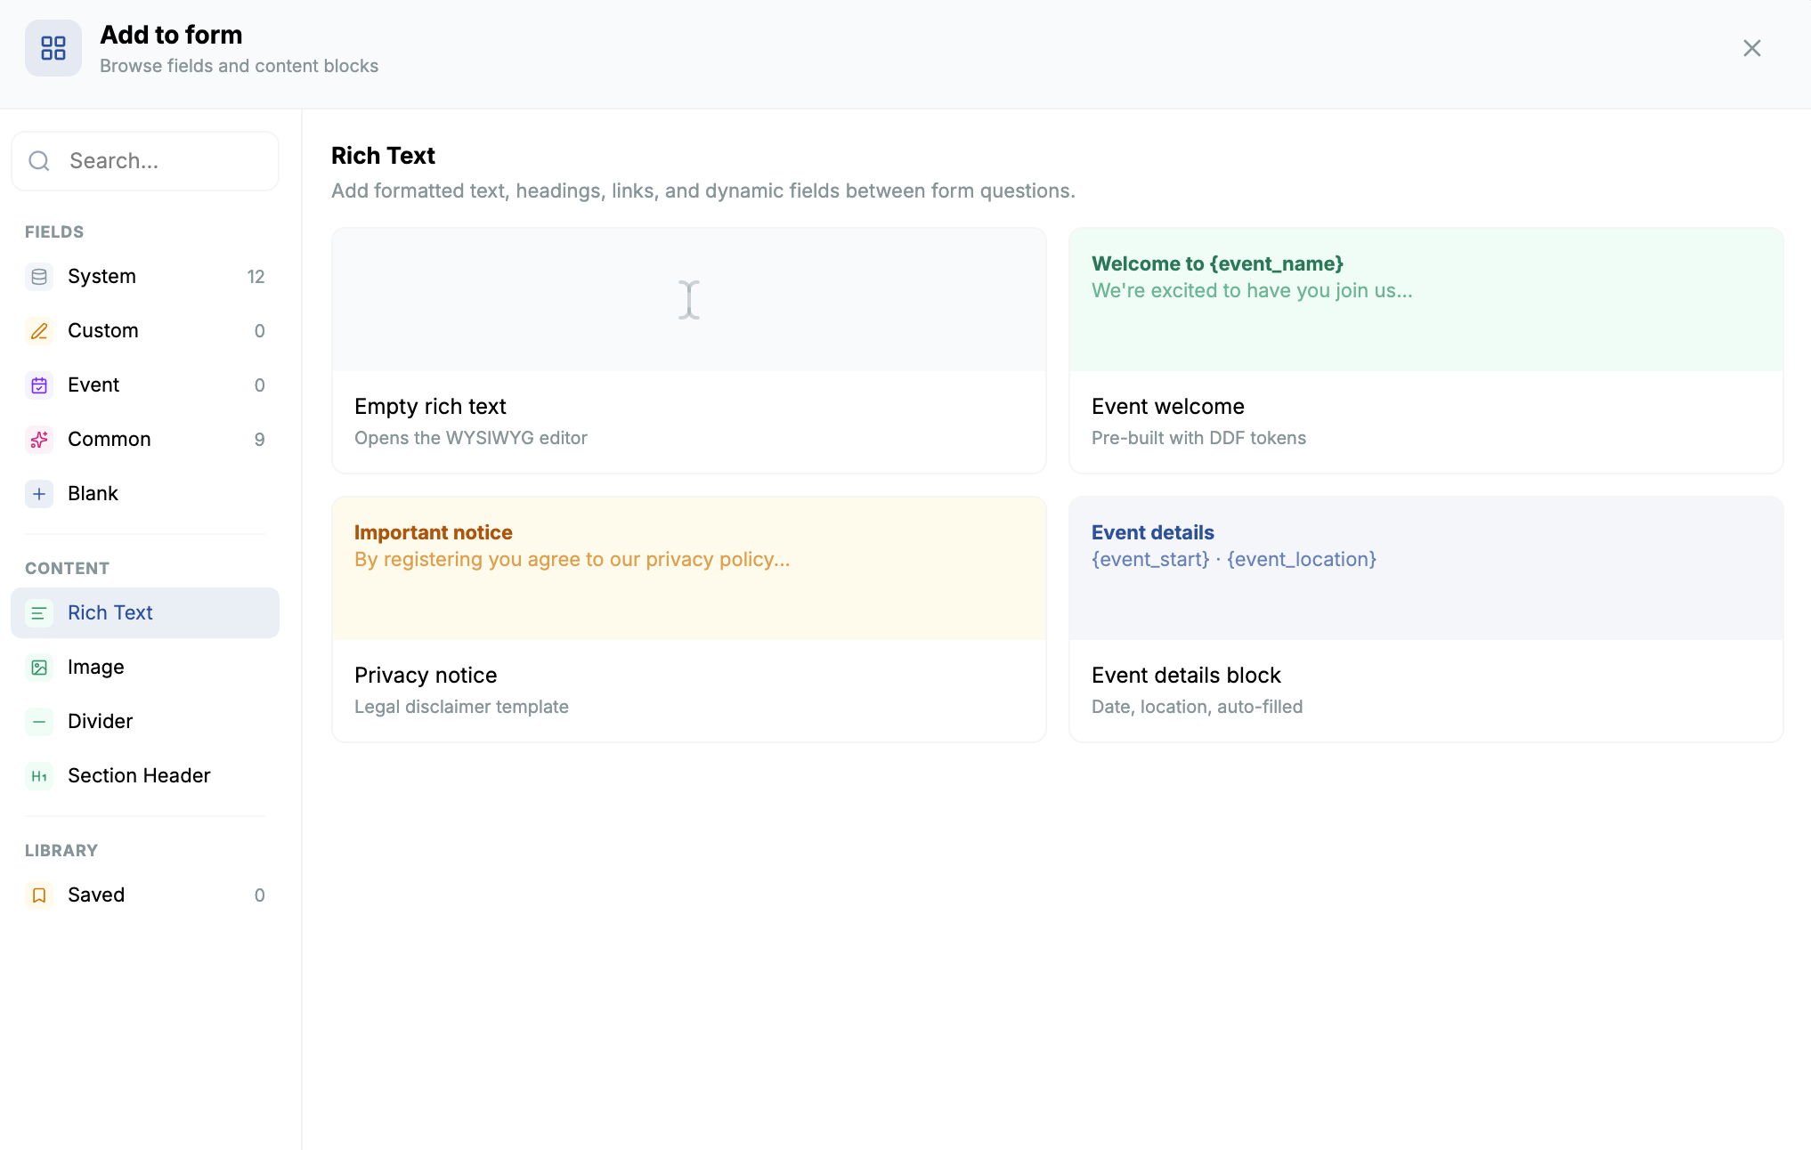Click the Rich Text panel heading
This screenshot has height=1150, width=1811.
(x=383, y=156)
